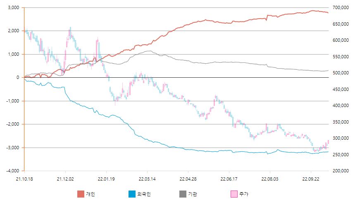Select the 22.08.03 date label
The width and height of the screenshot is (355, 205).
click(x=269, y=179)
